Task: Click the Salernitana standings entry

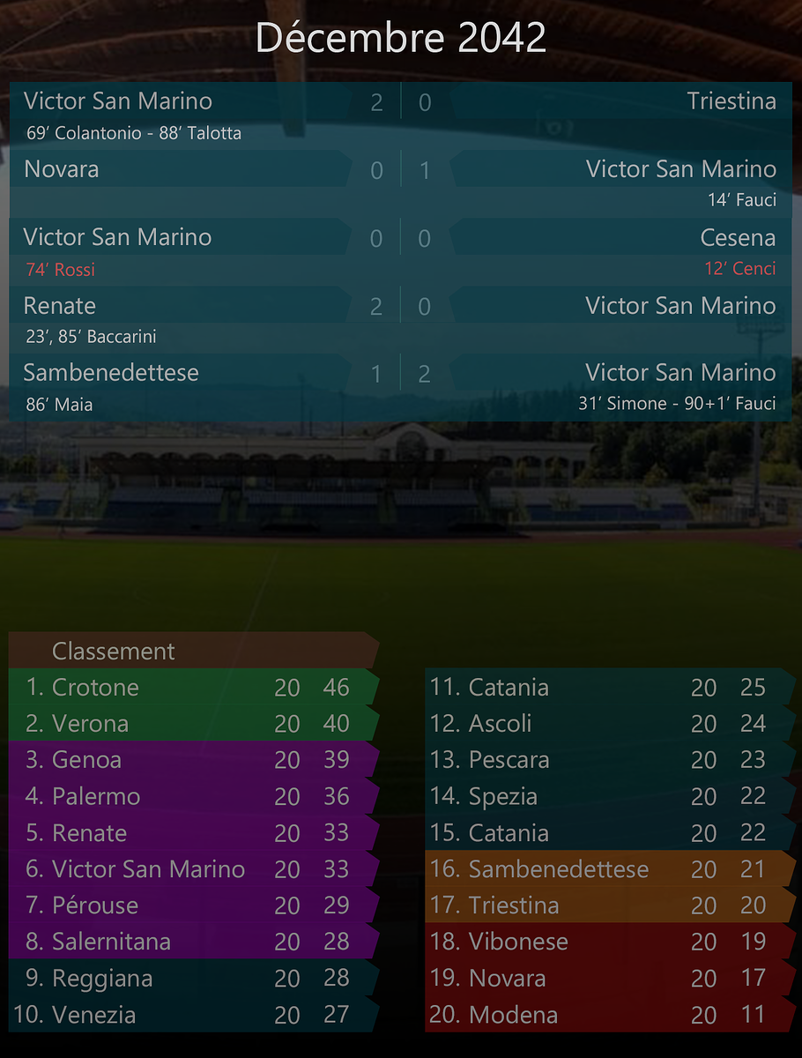Action: coord(194,942)
